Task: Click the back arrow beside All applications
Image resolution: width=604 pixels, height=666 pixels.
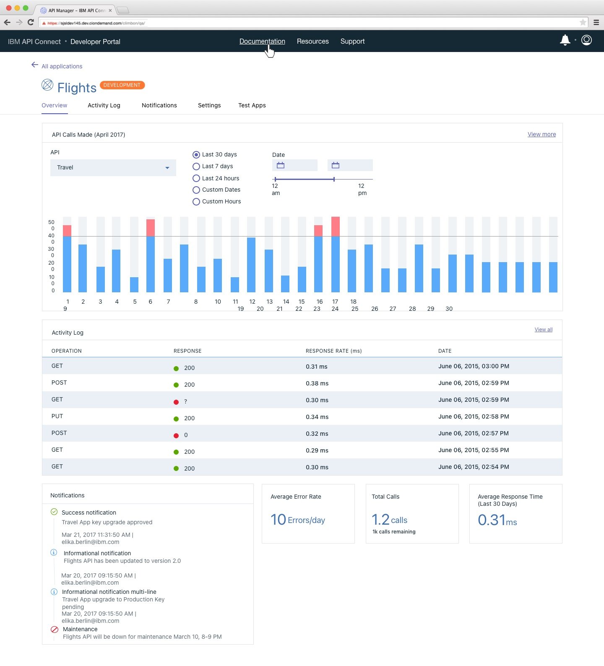Action: click(35, 65)
